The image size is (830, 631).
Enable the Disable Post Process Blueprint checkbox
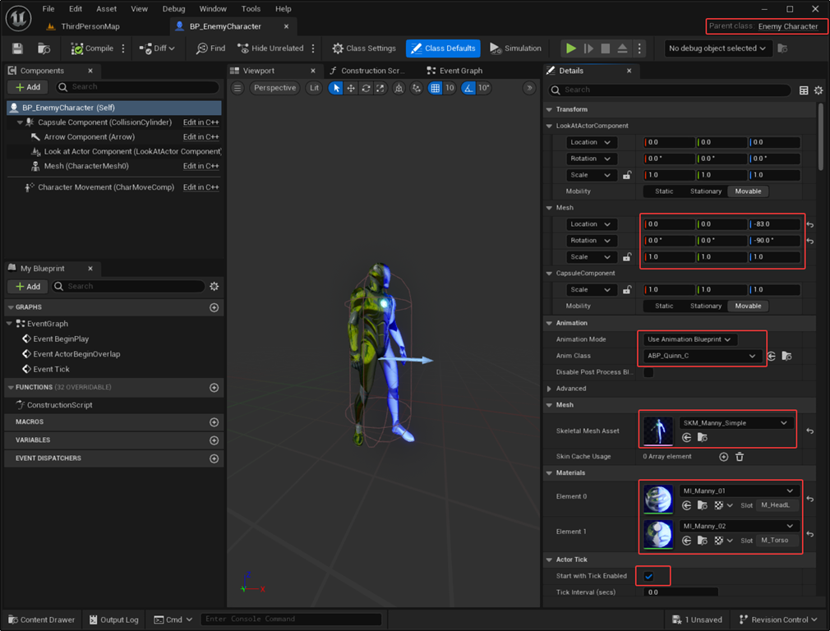coord(648,372)
